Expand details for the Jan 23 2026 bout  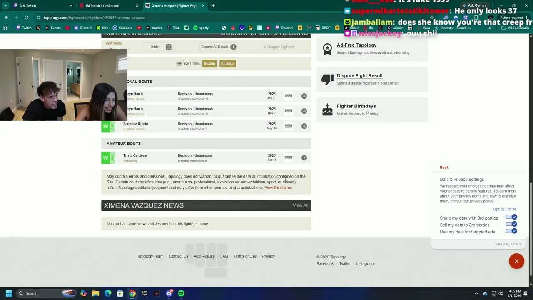tap(304, 96)
